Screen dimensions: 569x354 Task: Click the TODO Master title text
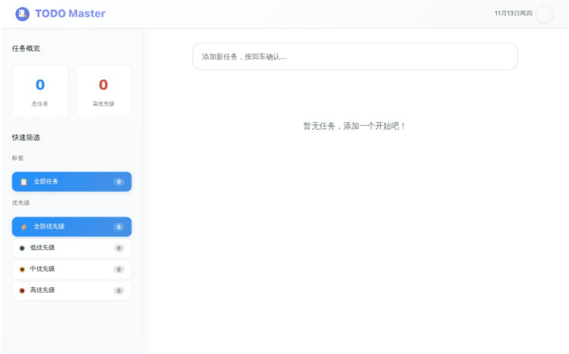[70, 14]
